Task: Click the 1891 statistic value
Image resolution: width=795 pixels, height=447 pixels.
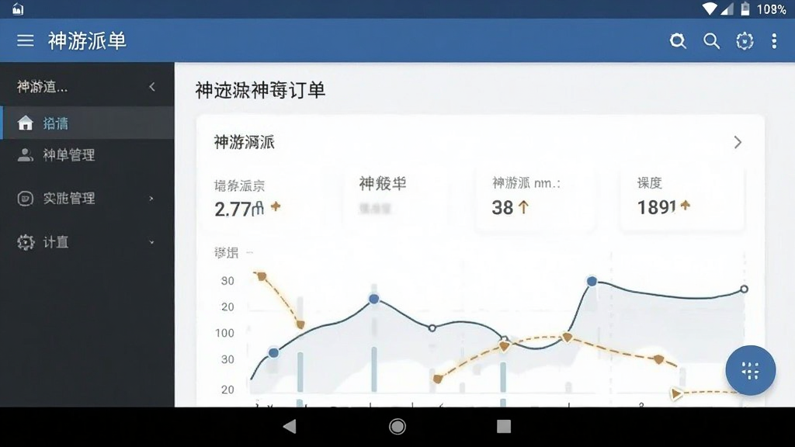Action: pos(657,207)
